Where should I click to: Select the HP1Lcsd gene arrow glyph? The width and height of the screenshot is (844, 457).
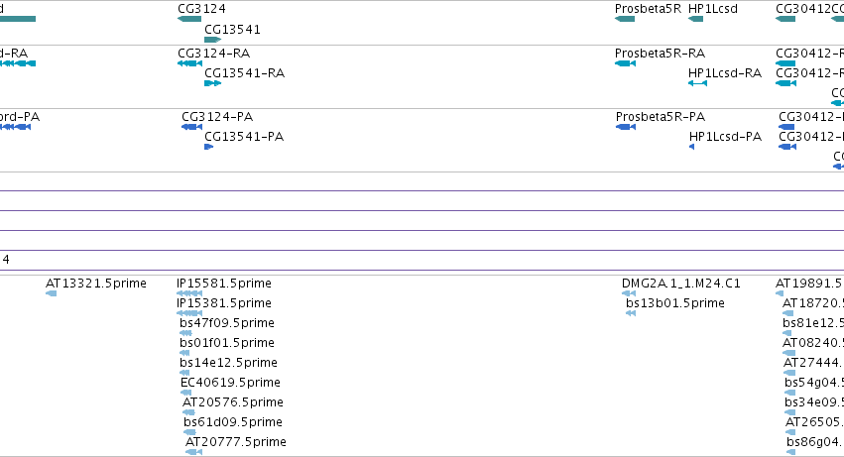[696, 19]
